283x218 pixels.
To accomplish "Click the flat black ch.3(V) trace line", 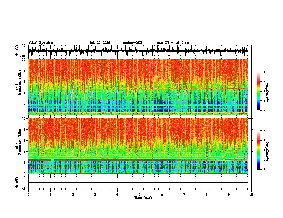I will coord(138,182).
